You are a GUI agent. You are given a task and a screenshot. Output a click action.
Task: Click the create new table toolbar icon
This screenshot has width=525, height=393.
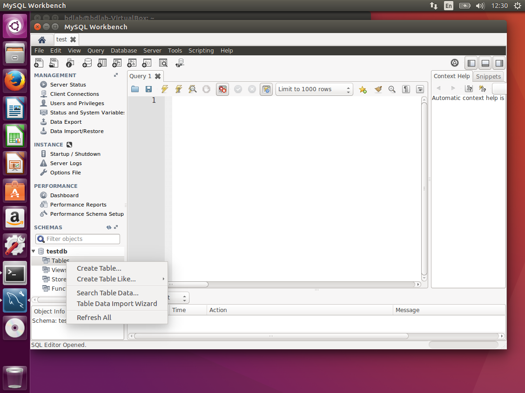(x=102, y=63)
